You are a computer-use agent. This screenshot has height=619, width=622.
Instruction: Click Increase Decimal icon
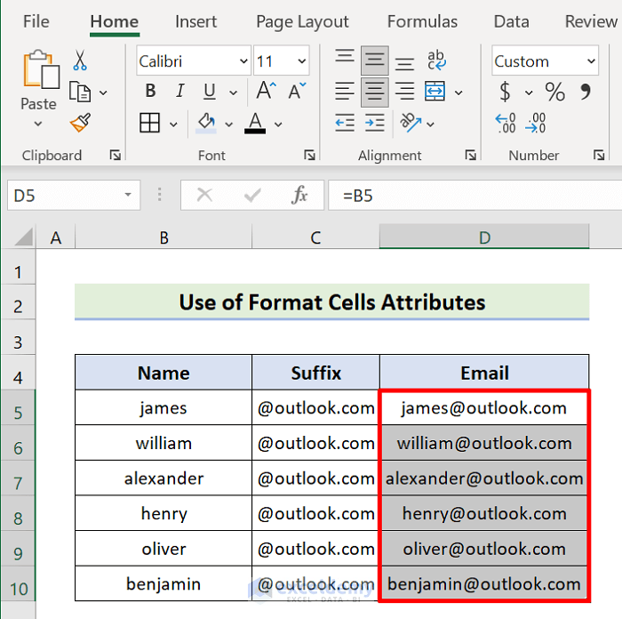point(506,123)
